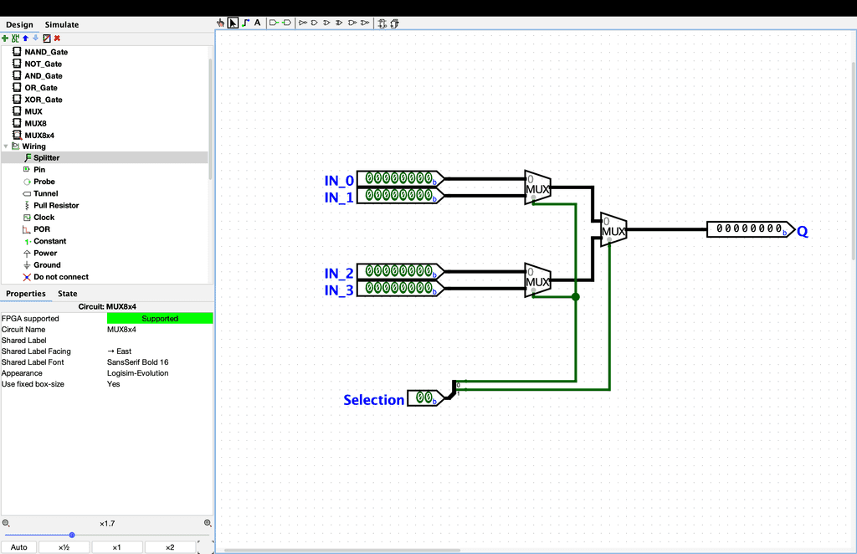Toggle first bit of IN_3 input pin

click(370, 289)
